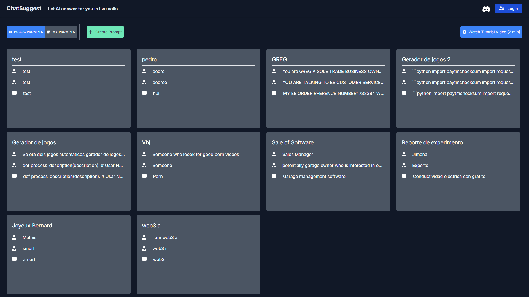The height and width of the screenshot is (297, 529).
Task: Click chat icon beside 'Conductividad electrica con grafito'
Action: click(x=404, y=176)
